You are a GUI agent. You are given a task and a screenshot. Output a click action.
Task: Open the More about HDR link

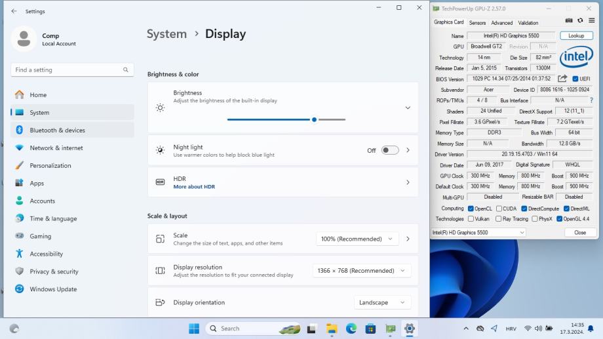click(194, 187)
